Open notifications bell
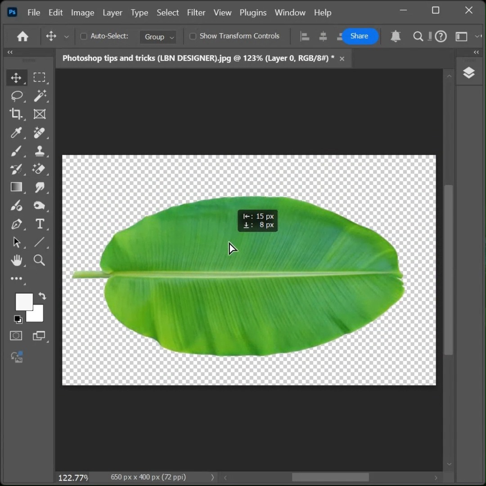The width and height of the screenshot is (486, 486). point(396,36)
